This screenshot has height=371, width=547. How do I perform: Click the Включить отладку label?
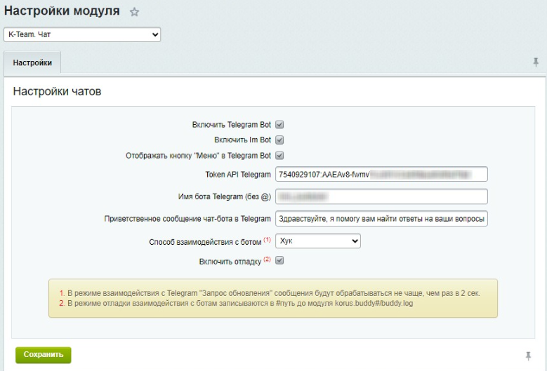tap(230, 262)
